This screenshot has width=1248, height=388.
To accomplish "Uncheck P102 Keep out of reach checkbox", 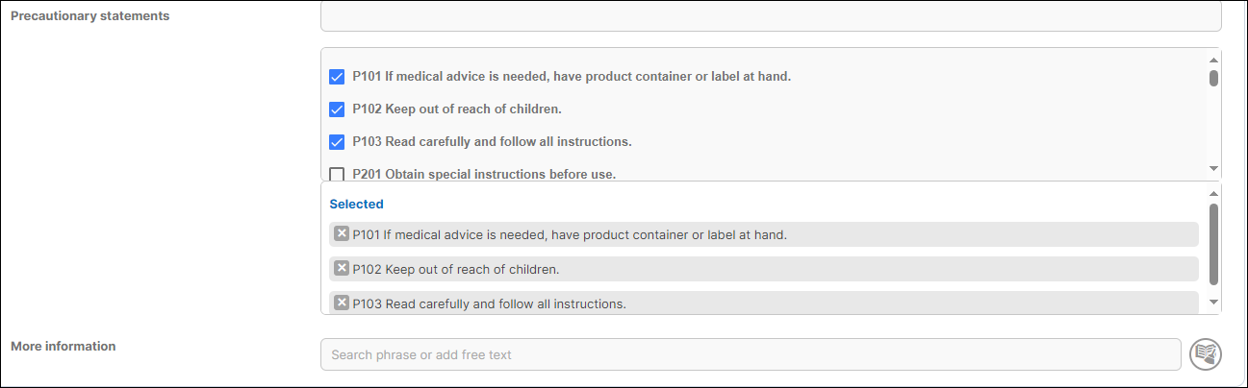I will click(337, 109).
